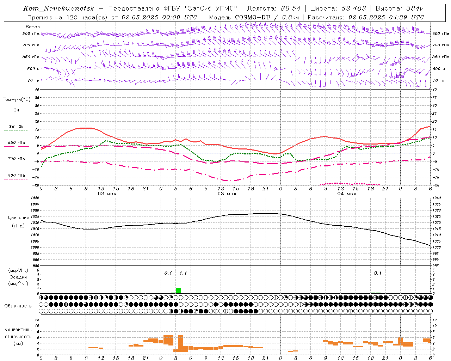The image size is (451, 361).
Task: Select the 700 гПа temperature legend entry
Action: click(x=17, y=159)
